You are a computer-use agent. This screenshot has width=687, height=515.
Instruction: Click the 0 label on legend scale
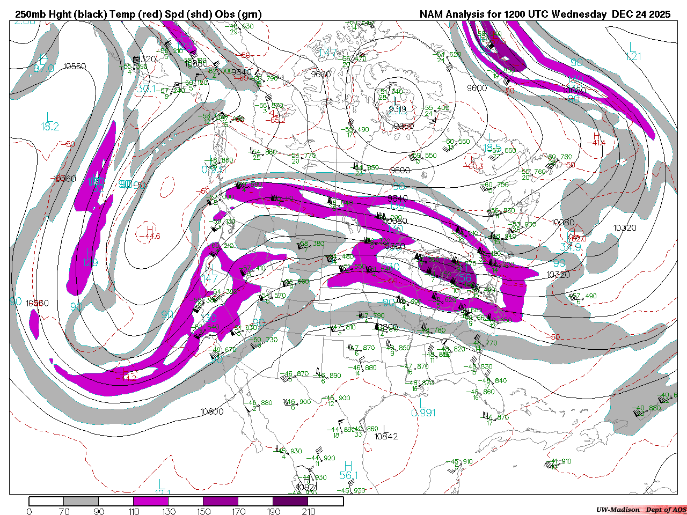click(29, 511)
